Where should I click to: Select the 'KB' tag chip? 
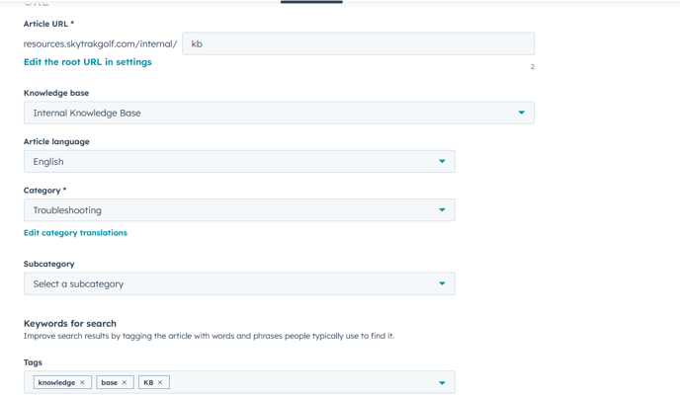point(148,382)
